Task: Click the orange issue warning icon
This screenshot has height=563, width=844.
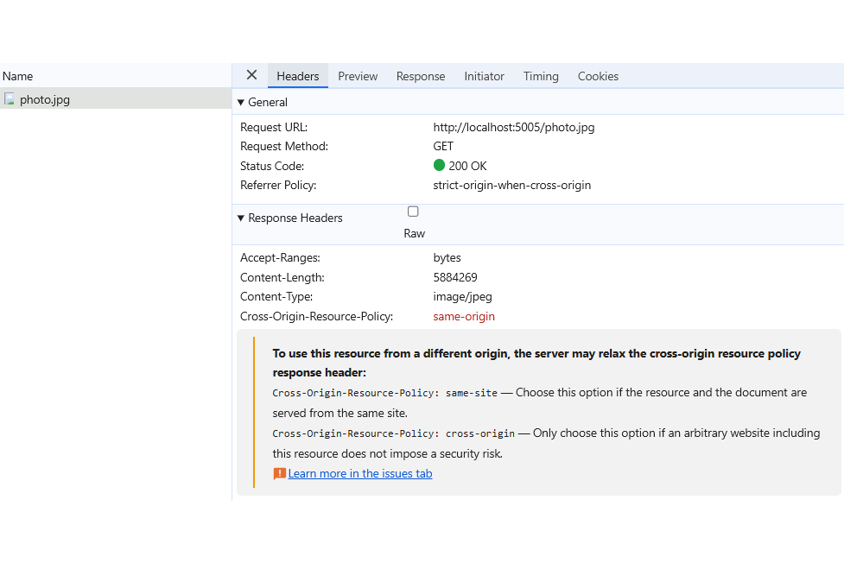Action: tap(279, 473)
